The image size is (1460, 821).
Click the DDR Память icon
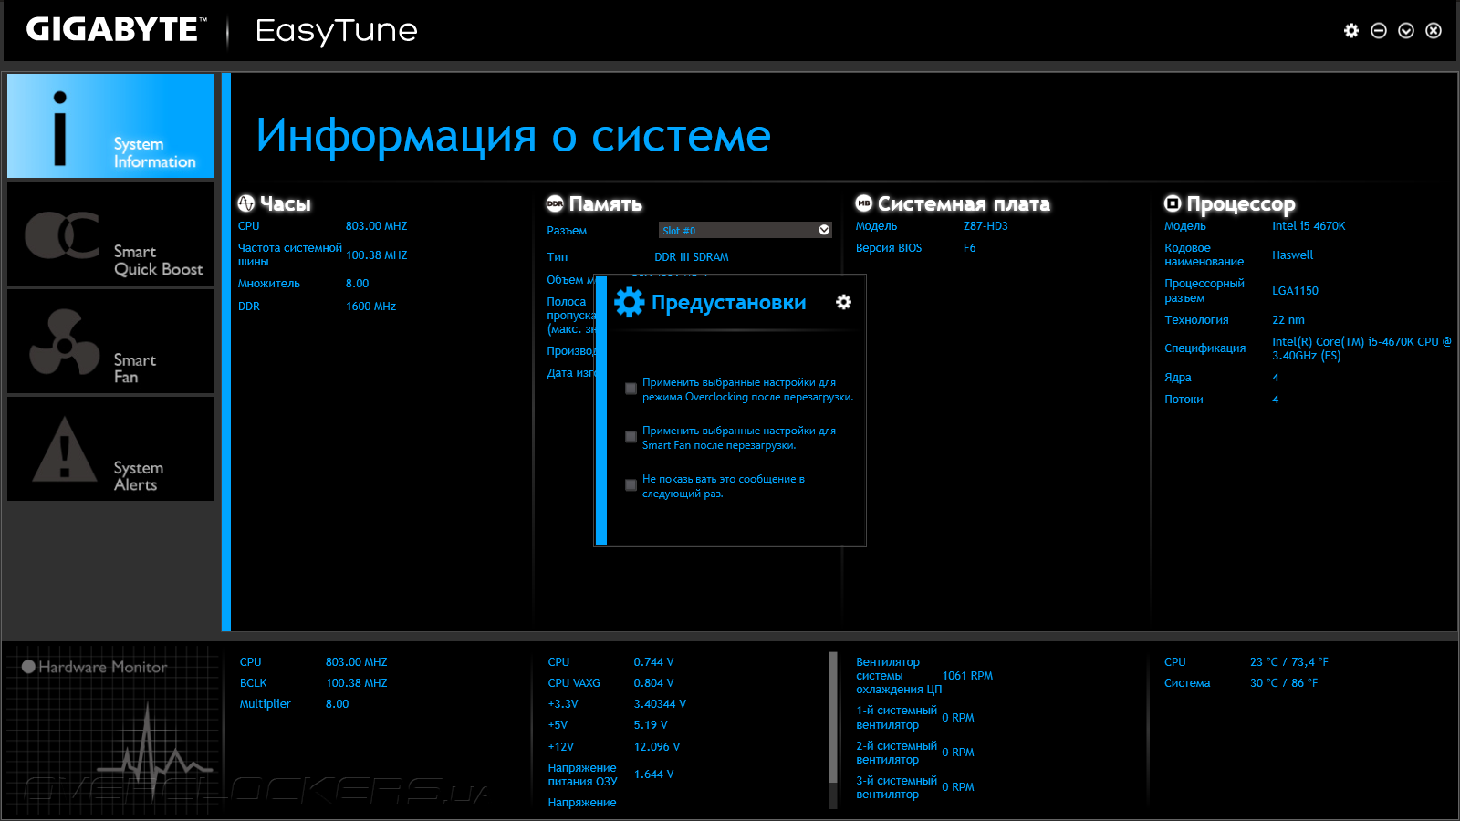(555, 203)
